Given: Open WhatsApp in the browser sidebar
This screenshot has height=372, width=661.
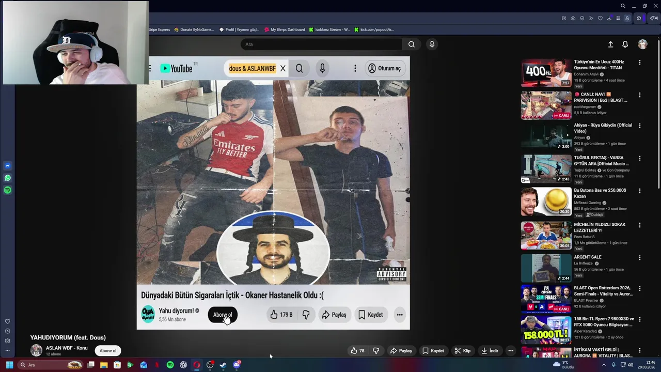Looking at the screenshot, I should (x=7, y=178).
